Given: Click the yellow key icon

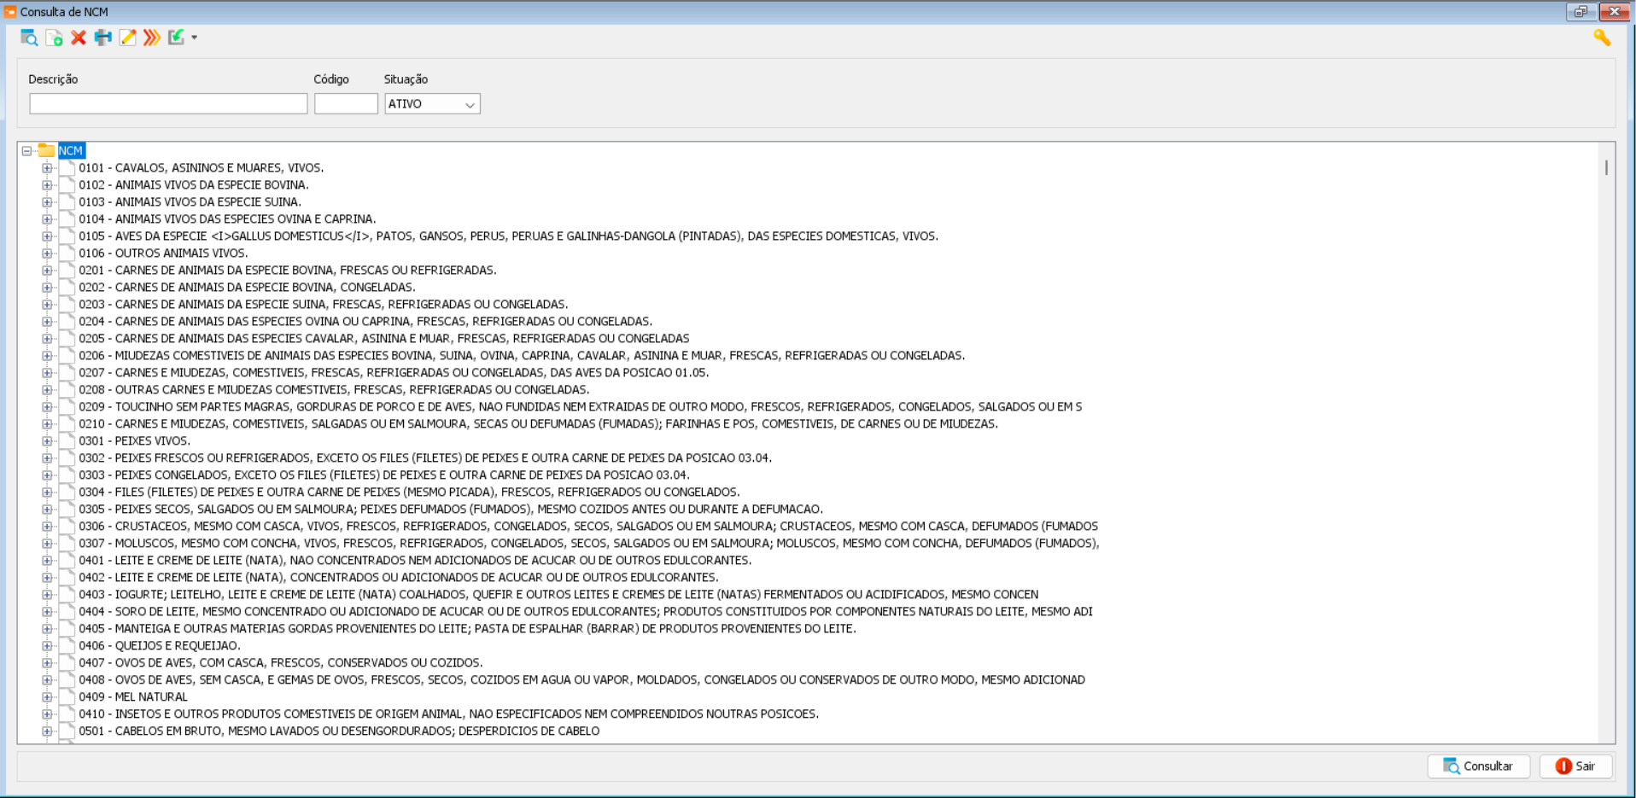Looking at the screenshot, I should click(1601, 38).
